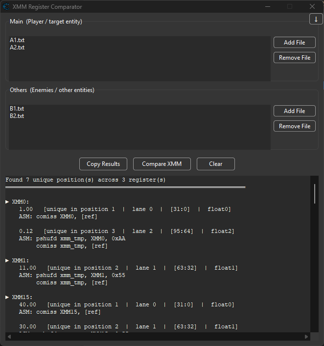Click the 1.00 value under XMM0

pos(26,209)
